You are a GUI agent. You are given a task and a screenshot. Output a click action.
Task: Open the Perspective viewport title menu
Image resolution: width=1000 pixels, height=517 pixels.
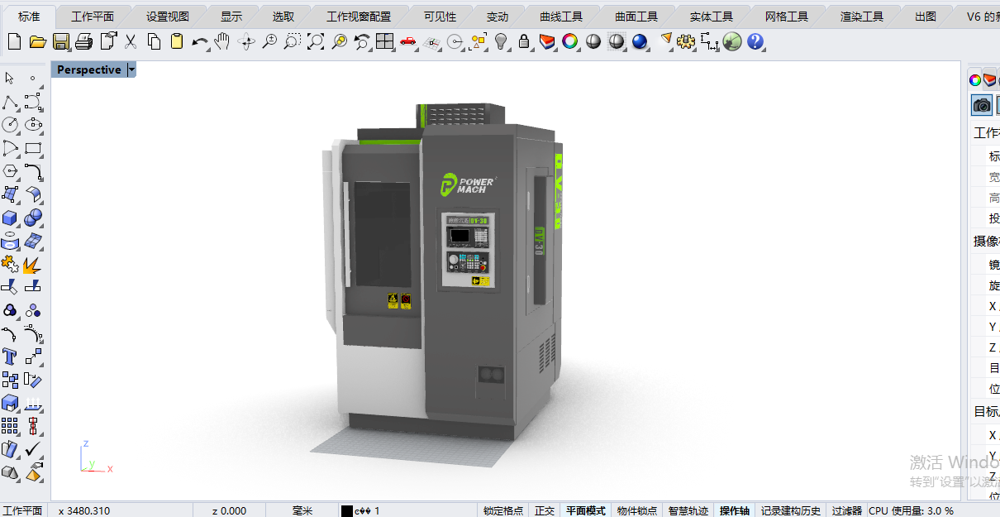tap(131, 69)
